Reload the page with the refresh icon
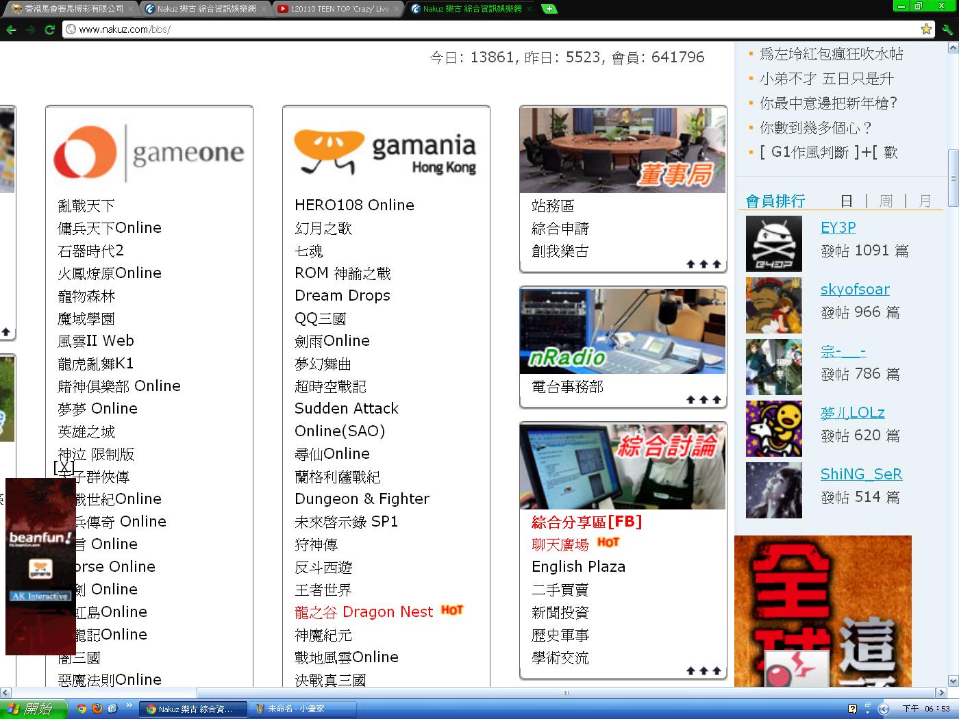This screenshot has width=959, height=719. 49,29
